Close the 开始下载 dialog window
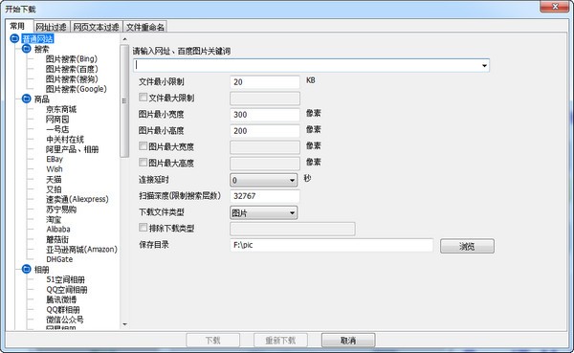The height and width of the screenshot is (353, 574). 555,7
